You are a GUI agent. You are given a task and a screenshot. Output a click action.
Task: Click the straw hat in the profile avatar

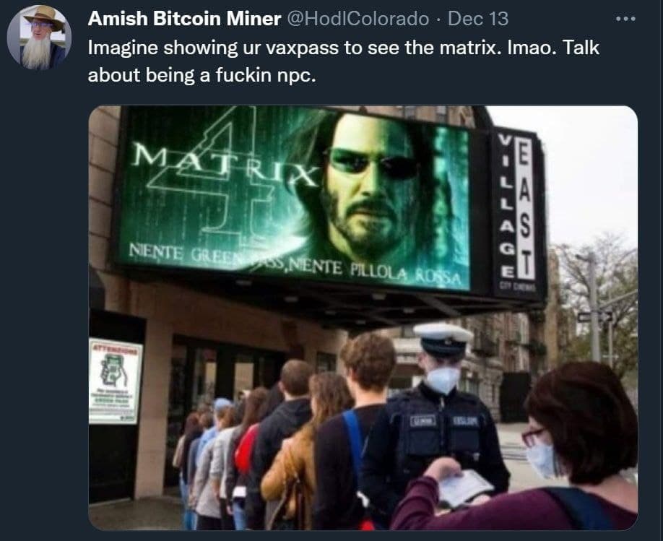44,16
